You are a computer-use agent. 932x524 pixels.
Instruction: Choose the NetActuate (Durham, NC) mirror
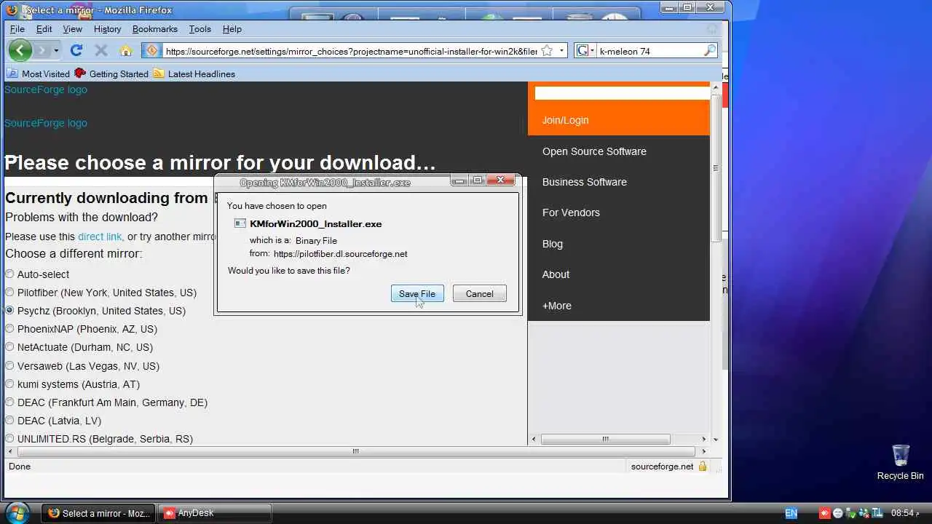[9, 347]
